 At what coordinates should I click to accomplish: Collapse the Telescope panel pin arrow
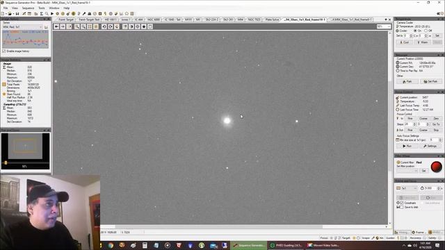[439, 55]
